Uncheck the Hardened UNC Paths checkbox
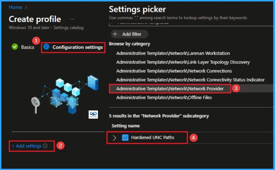275x170 pixels. pos(125,138)
